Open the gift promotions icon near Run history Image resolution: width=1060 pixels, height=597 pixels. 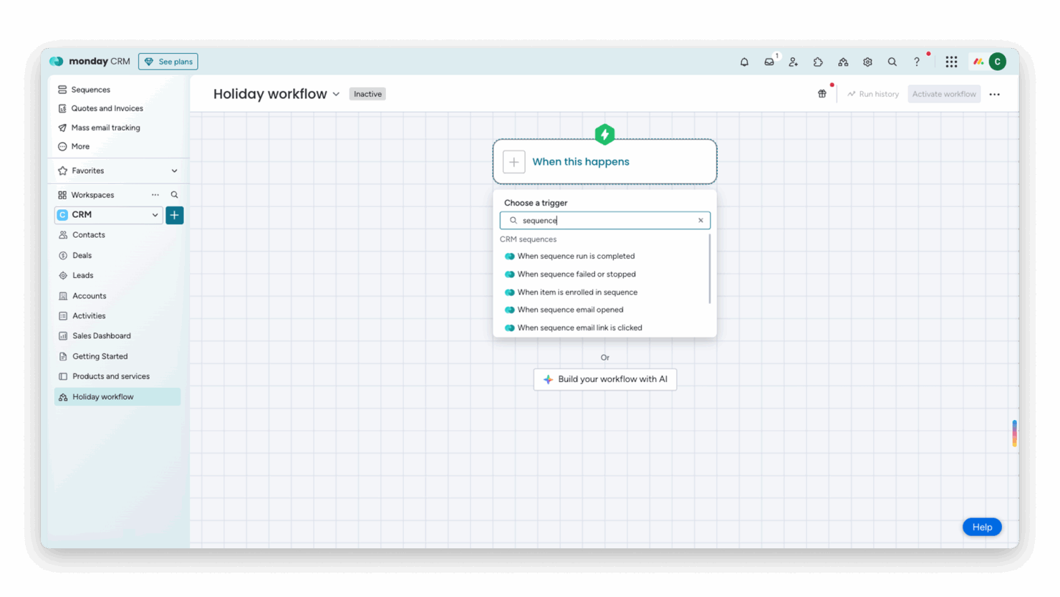click(821, 93)
